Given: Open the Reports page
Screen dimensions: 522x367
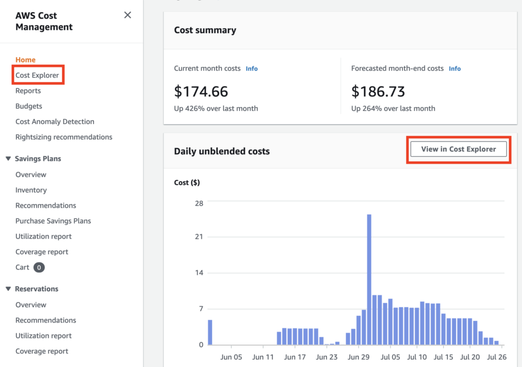Looking at the screenshot, I should (x=28, y=90).
